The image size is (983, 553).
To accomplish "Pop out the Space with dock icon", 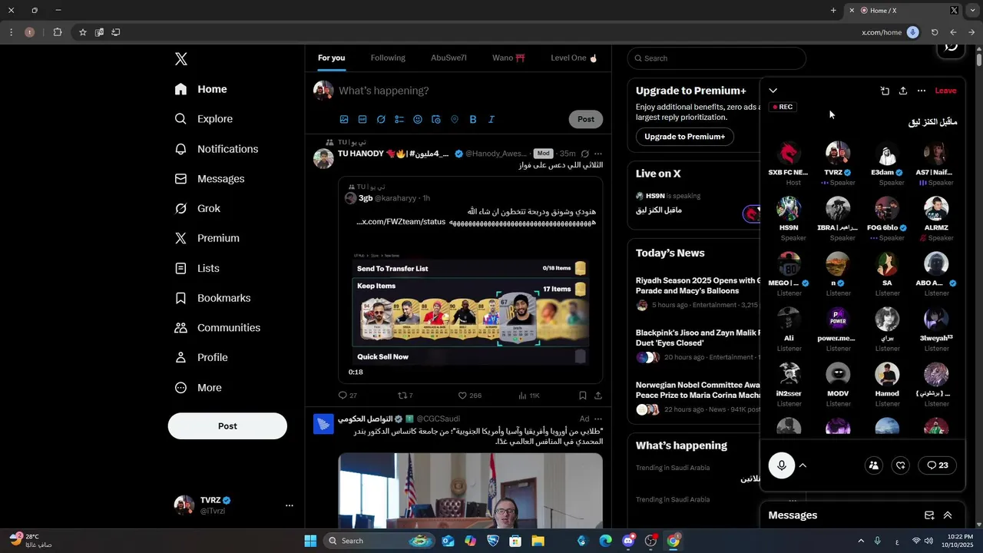I will 885,91.
